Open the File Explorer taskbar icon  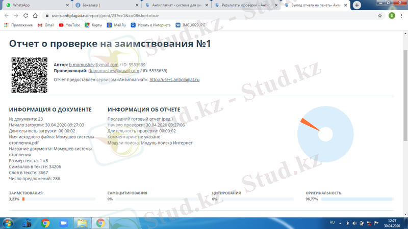[82, 223]
